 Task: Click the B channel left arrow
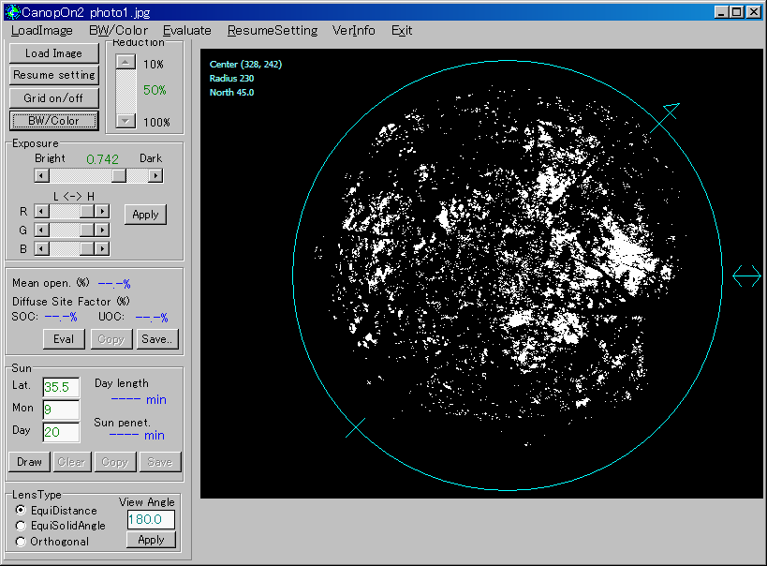[x=41, y=248]
